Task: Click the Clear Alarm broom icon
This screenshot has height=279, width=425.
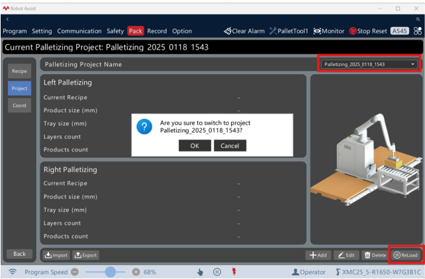Action: pyautogui.click(x=228, y=31)
